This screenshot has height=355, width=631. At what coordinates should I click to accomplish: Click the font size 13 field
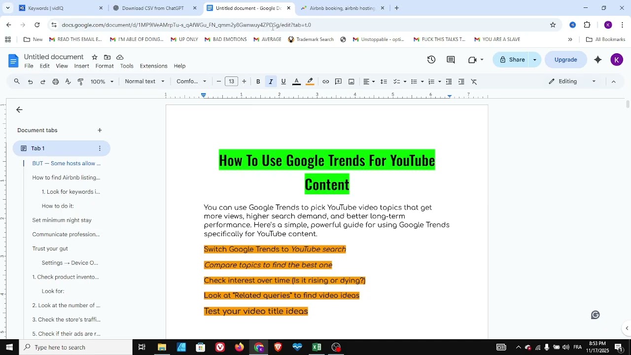coord(231,81)
